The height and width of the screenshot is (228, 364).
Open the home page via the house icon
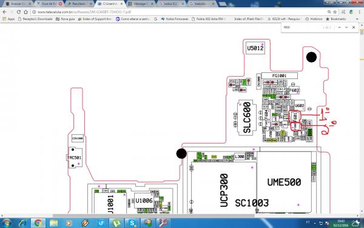point(25,12)
